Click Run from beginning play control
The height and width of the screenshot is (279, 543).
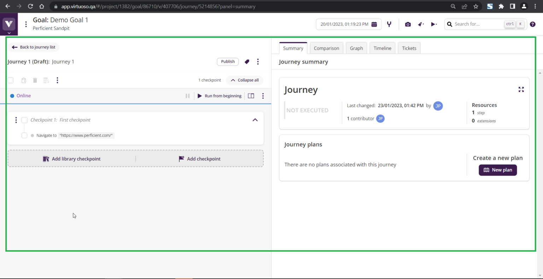pos(220,96)
